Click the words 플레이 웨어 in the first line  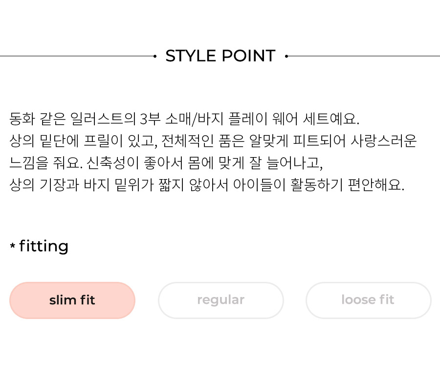pos(263,119)
